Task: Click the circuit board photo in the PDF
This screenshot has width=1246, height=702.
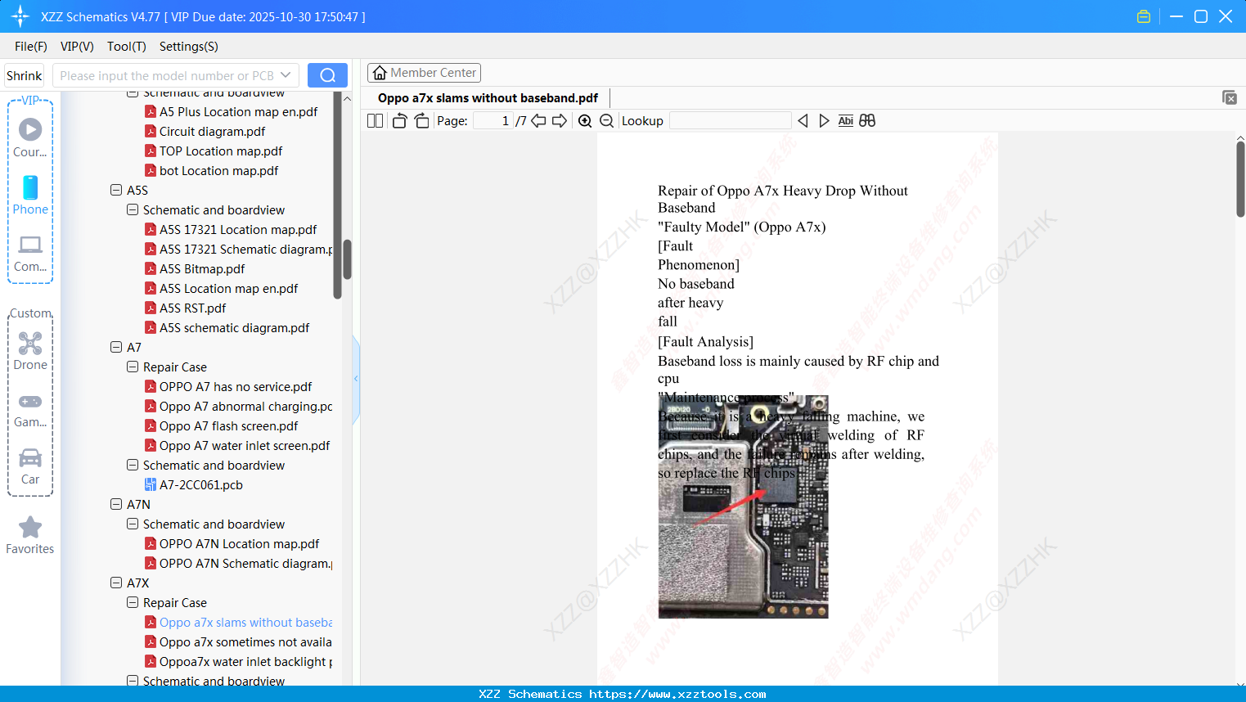Action: (x=743, y=507)
